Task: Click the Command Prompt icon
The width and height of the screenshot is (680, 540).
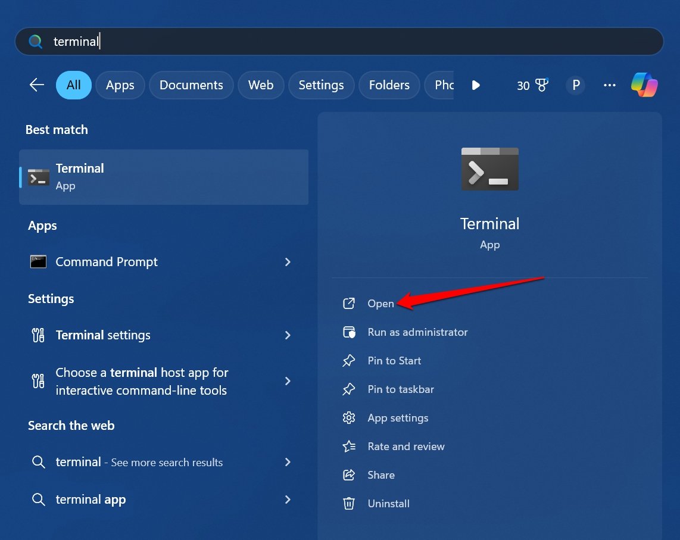Action: click(38, 261)
